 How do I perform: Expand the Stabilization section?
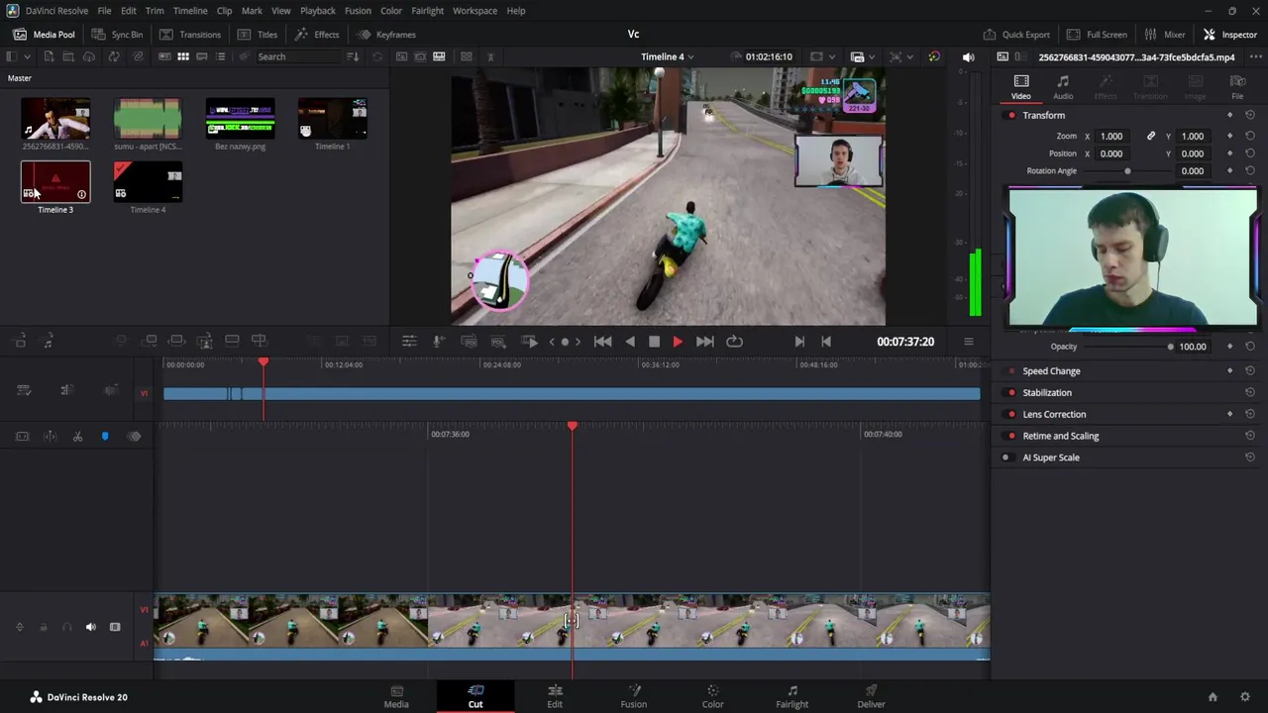click(1047, 393)
